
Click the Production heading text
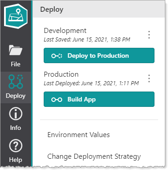(x=61, y=74)
